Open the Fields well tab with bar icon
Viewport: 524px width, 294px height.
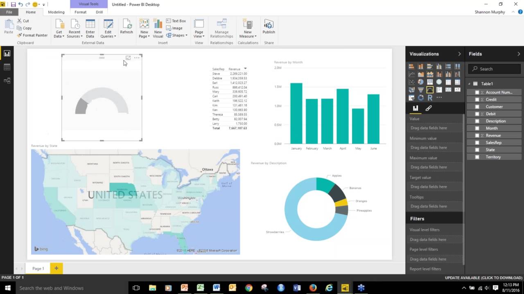[416, 108]
